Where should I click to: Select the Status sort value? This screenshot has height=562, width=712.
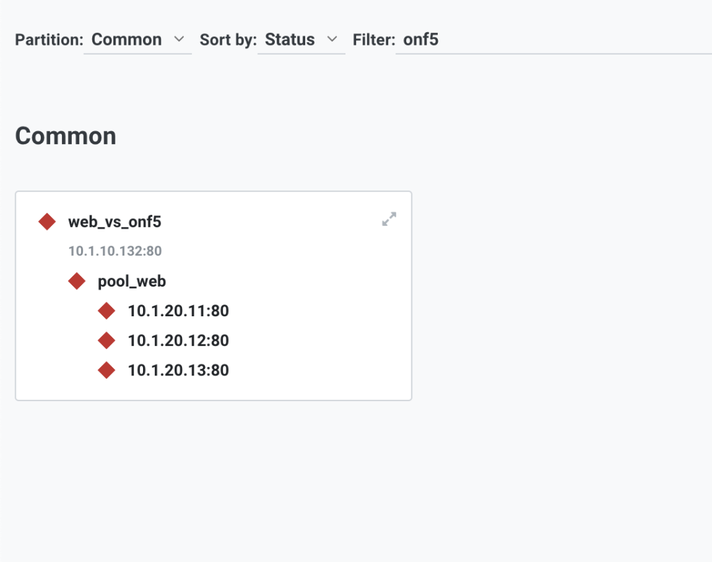point(289,40)
